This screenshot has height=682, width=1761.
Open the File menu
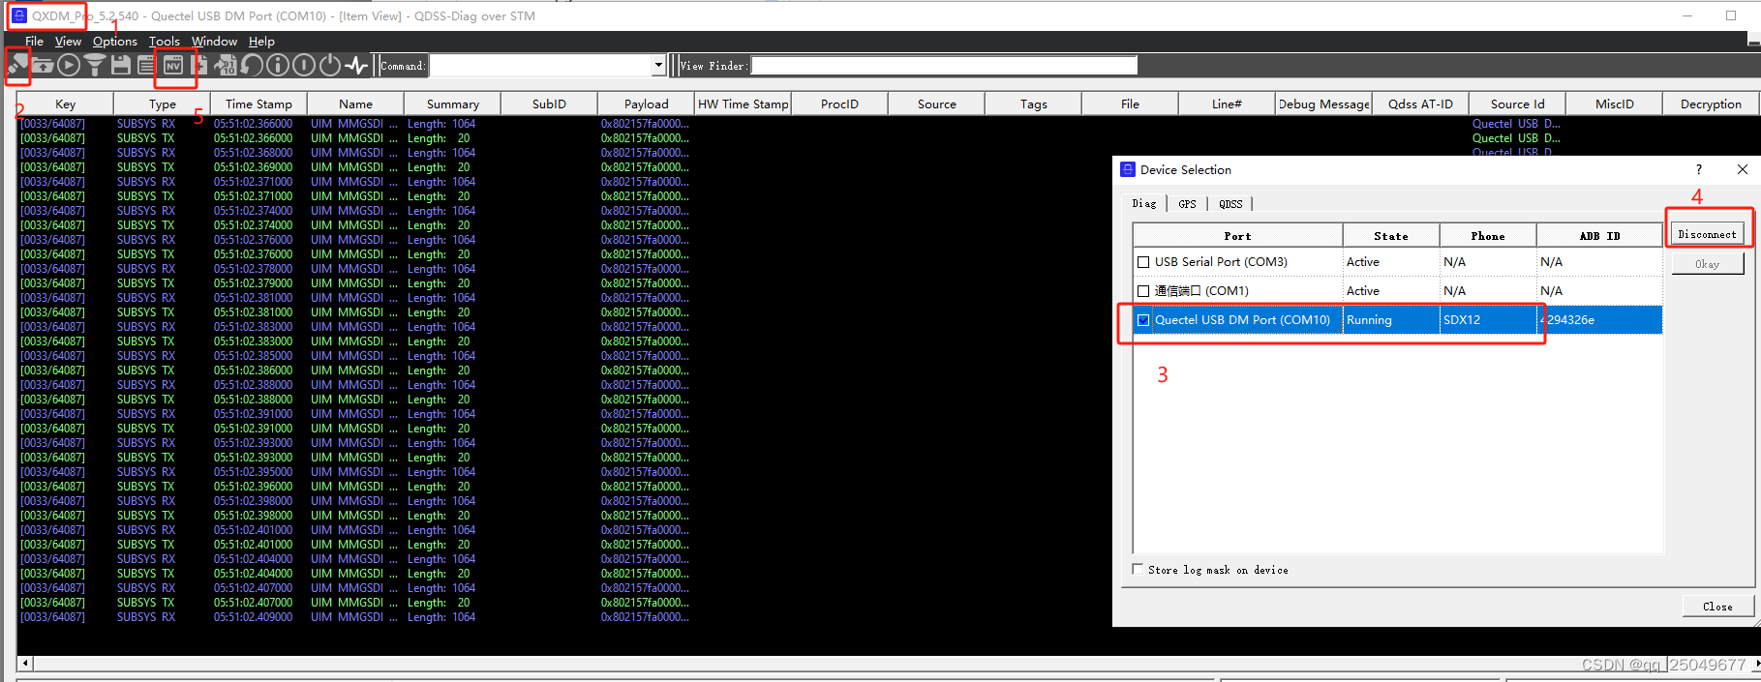point(34,42)
